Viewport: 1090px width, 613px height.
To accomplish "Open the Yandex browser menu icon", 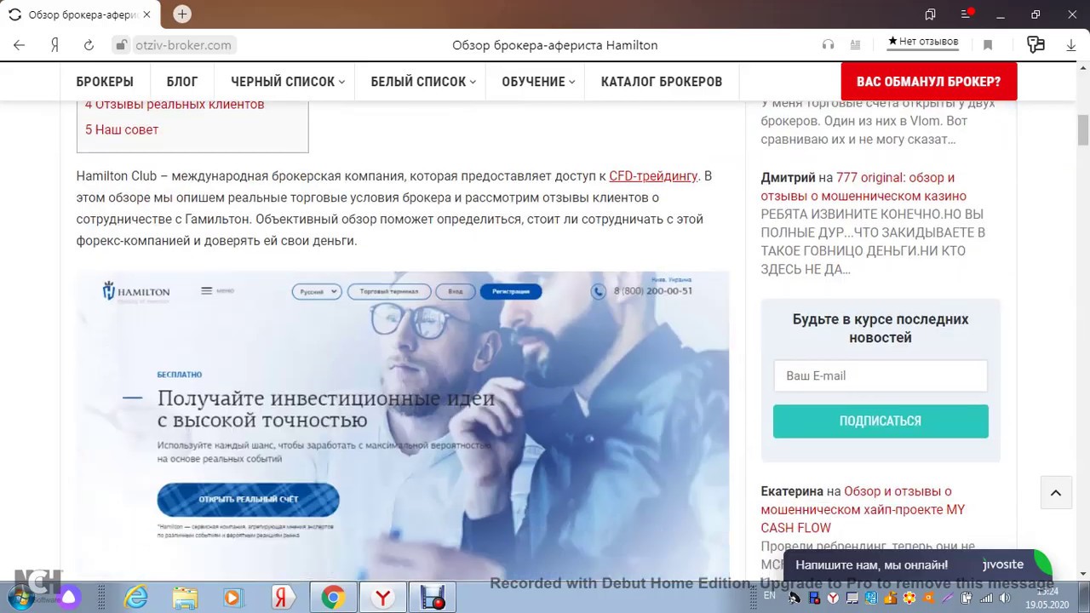I will (967, 14).
